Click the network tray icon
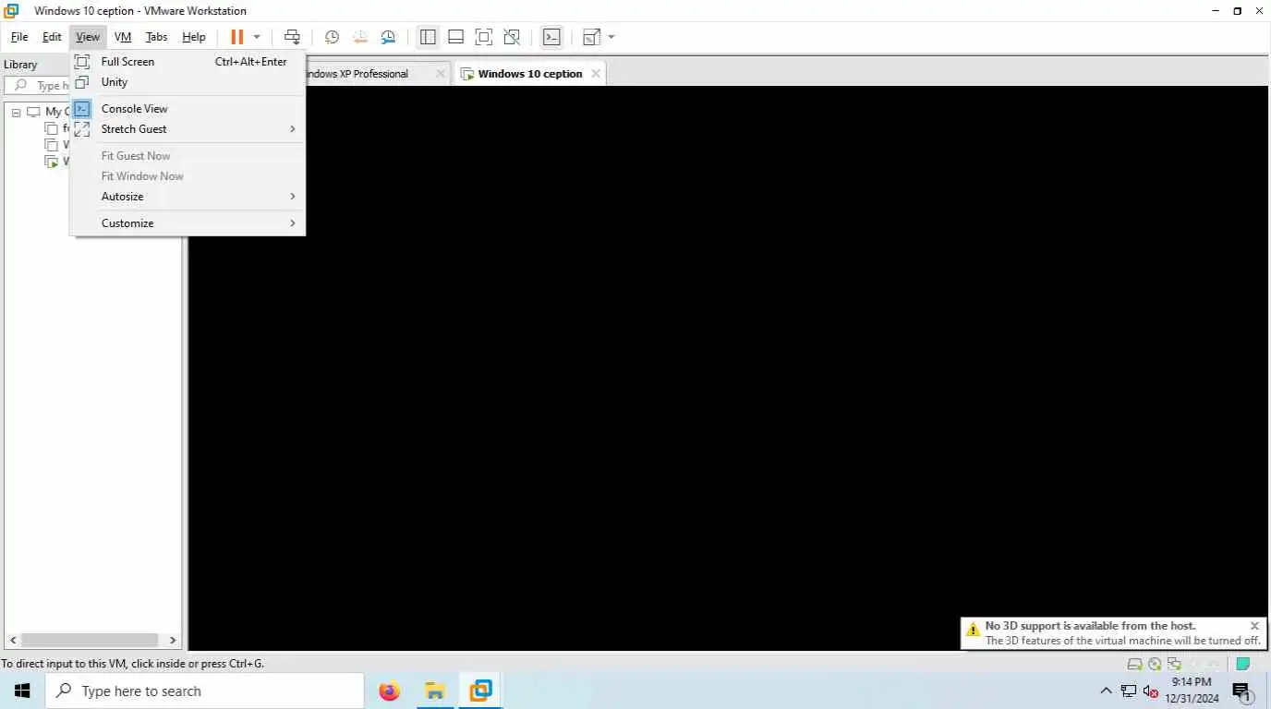1271x709 pixels. 1129,691
